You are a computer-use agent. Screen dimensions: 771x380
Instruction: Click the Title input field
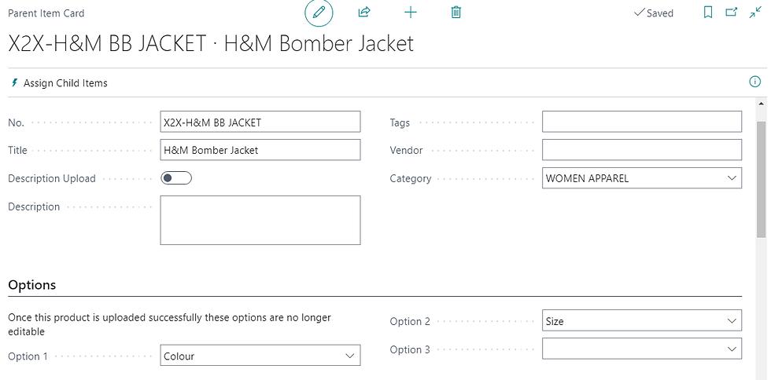(x=260, y=150)
